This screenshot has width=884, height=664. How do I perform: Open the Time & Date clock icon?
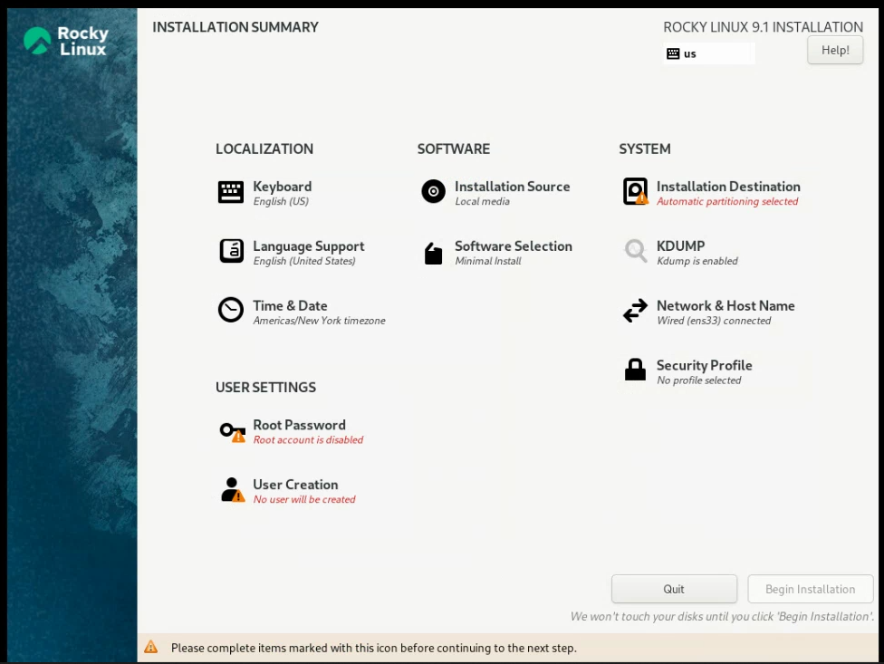[231, 310]
